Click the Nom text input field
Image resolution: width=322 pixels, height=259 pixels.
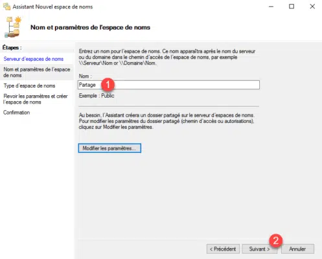point(168,85)
